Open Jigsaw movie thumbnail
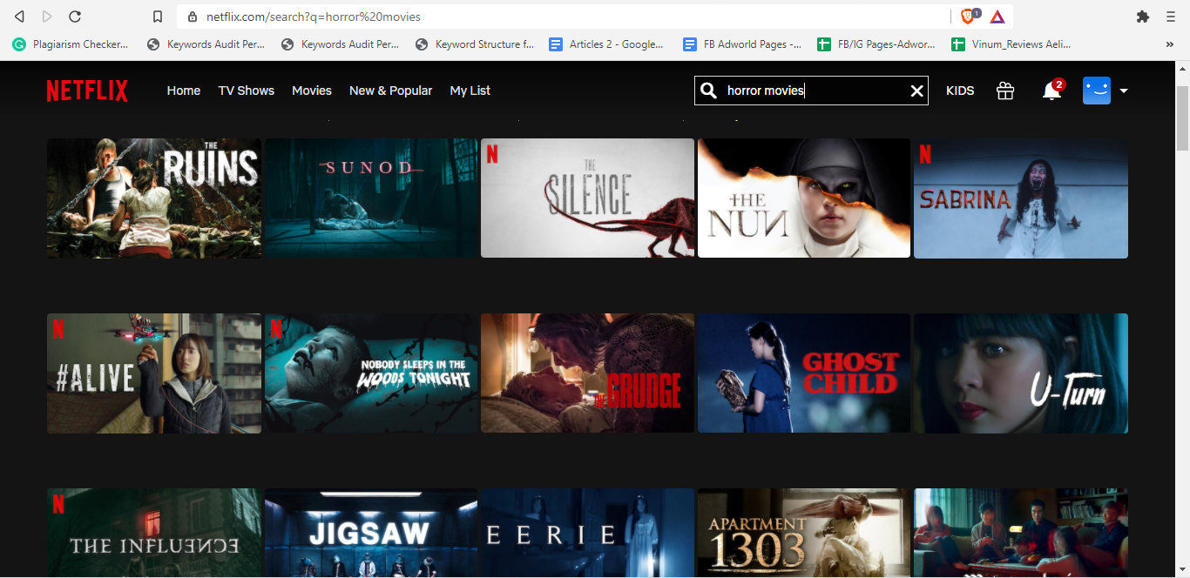 (371, 533)
